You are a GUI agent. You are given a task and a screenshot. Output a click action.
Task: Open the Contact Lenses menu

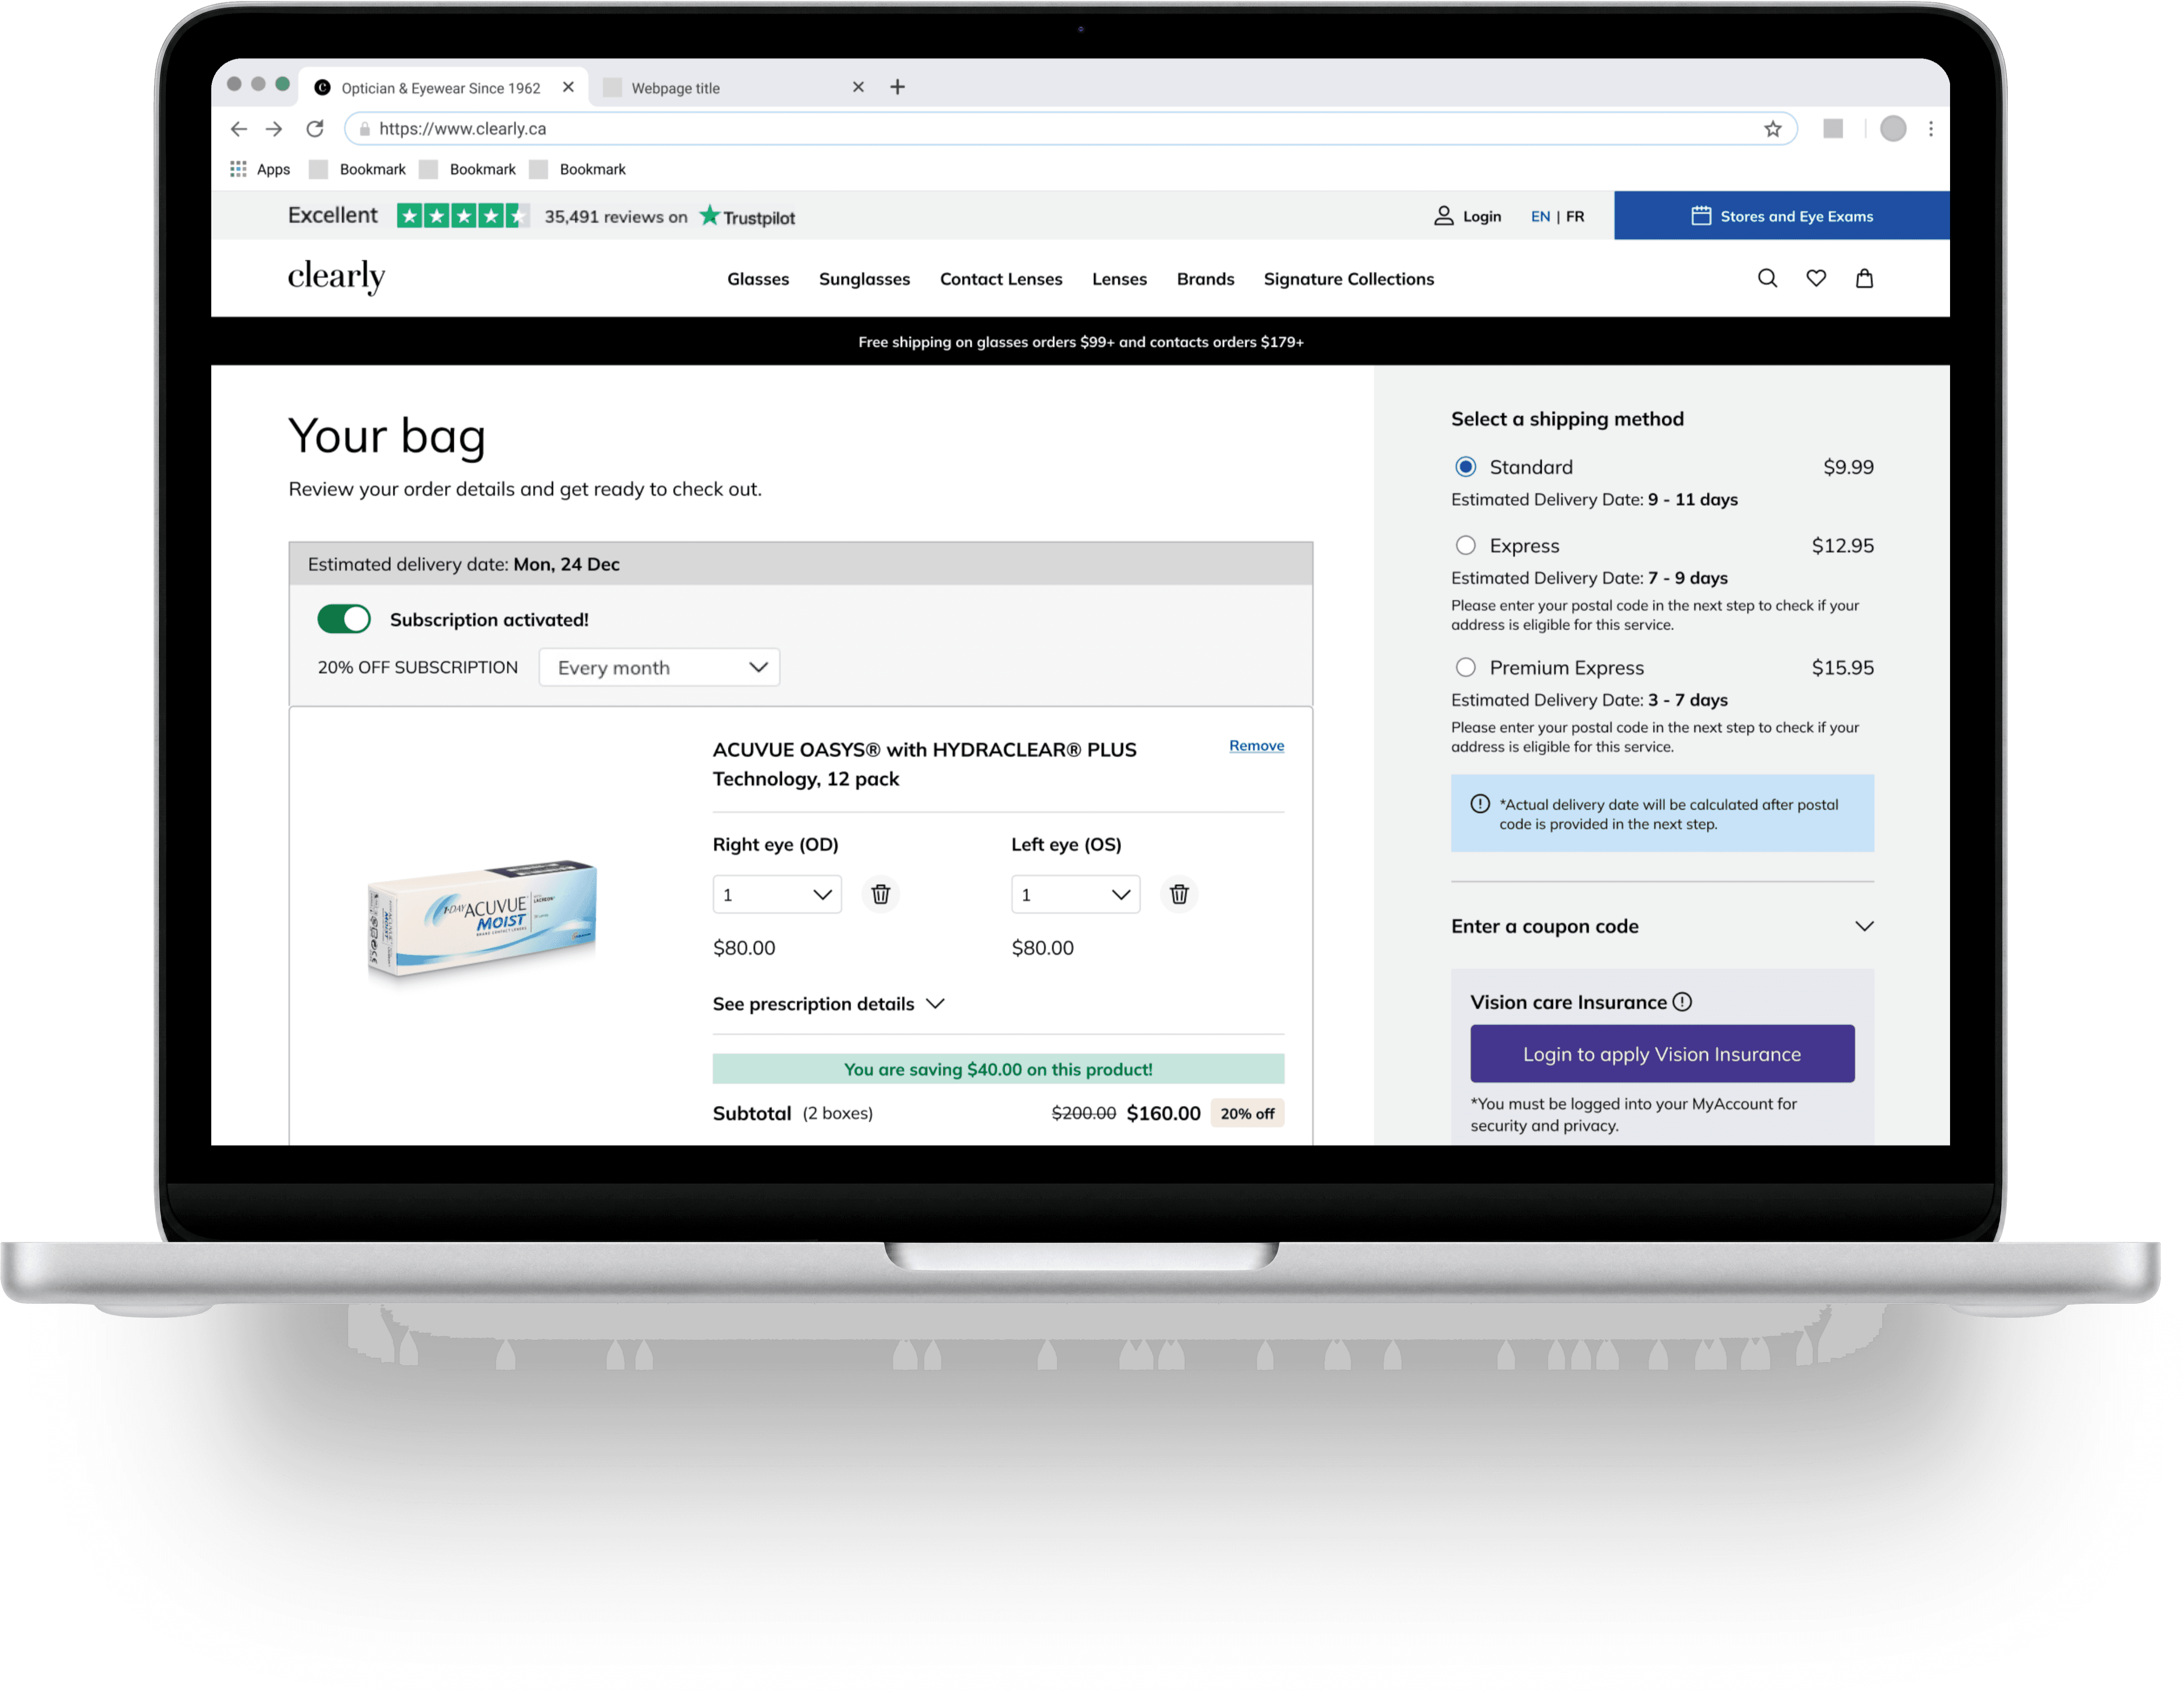[1000, 279]
